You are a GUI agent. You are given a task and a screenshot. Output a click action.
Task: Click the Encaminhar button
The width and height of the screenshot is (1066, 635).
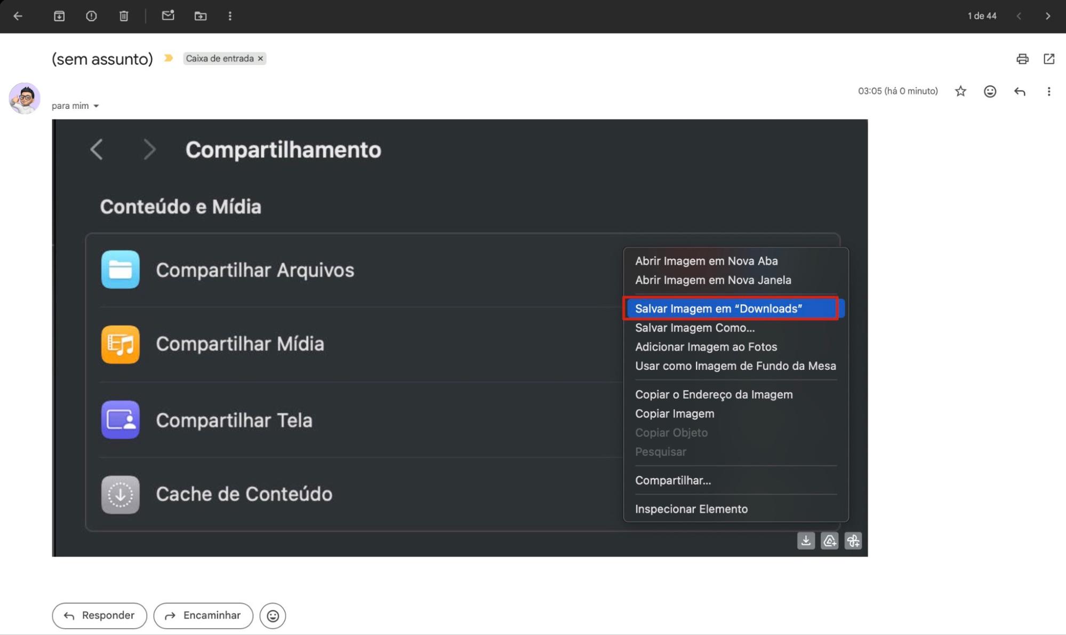pos(203,615)
